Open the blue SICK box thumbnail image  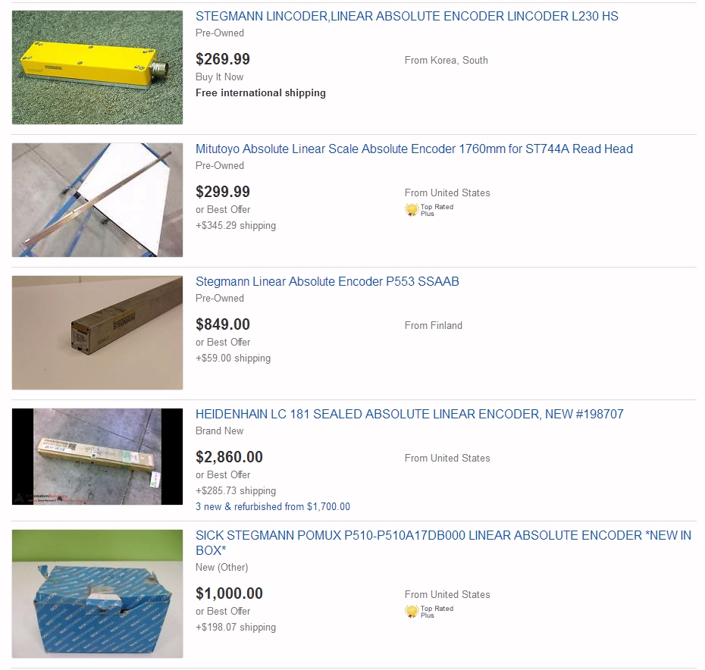[x=97, y=594]
